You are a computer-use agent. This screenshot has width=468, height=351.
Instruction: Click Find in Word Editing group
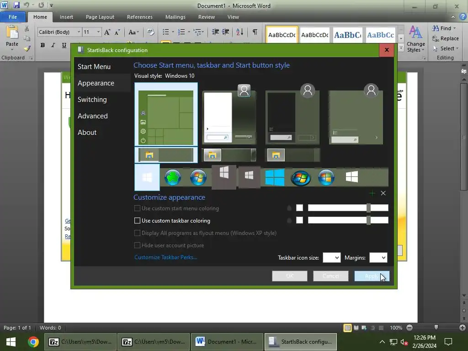[444, 28]
